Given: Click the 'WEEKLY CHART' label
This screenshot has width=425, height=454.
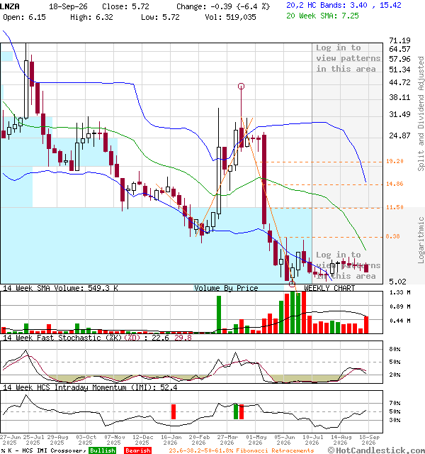Looking at the screenshot, I should click(329, 288).
